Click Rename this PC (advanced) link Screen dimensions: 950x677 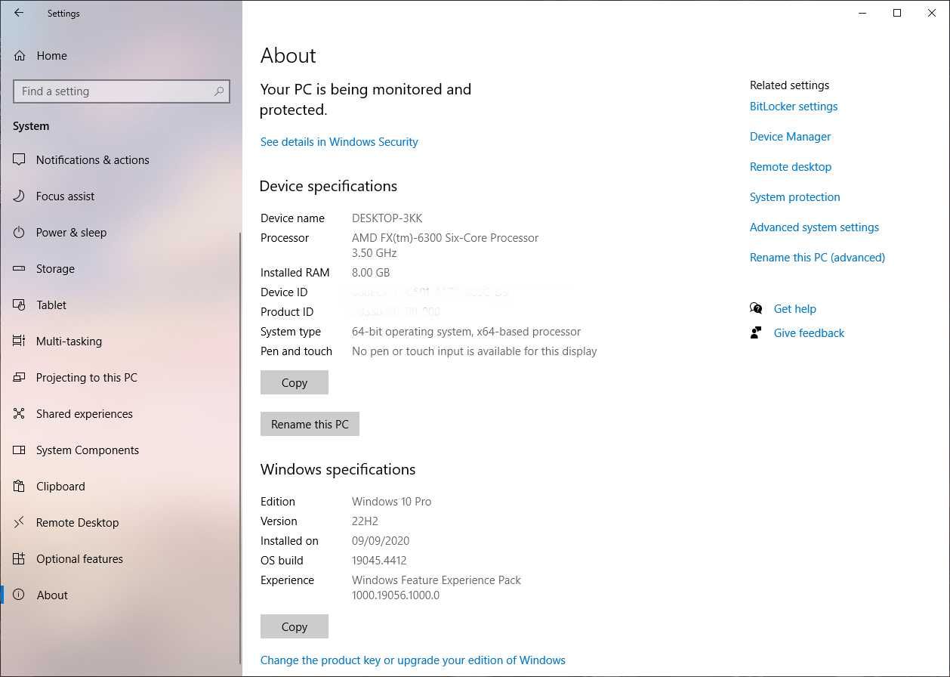click(x=817, y=258)
